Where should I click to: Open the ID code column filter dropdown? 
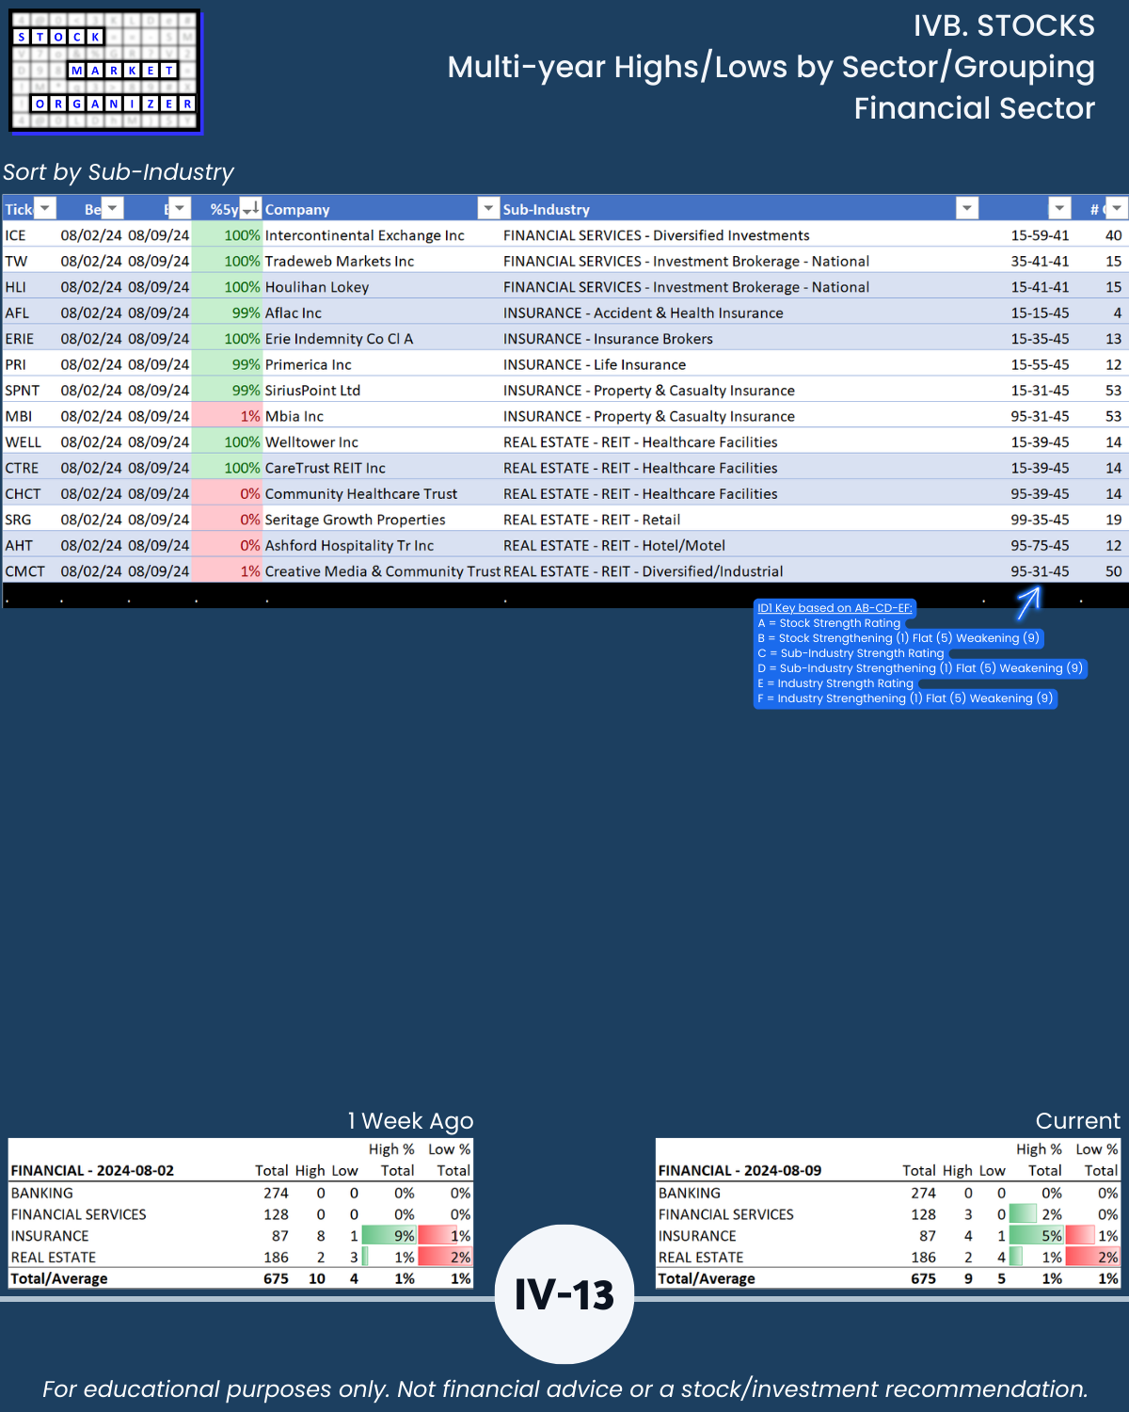[1060, 208]
